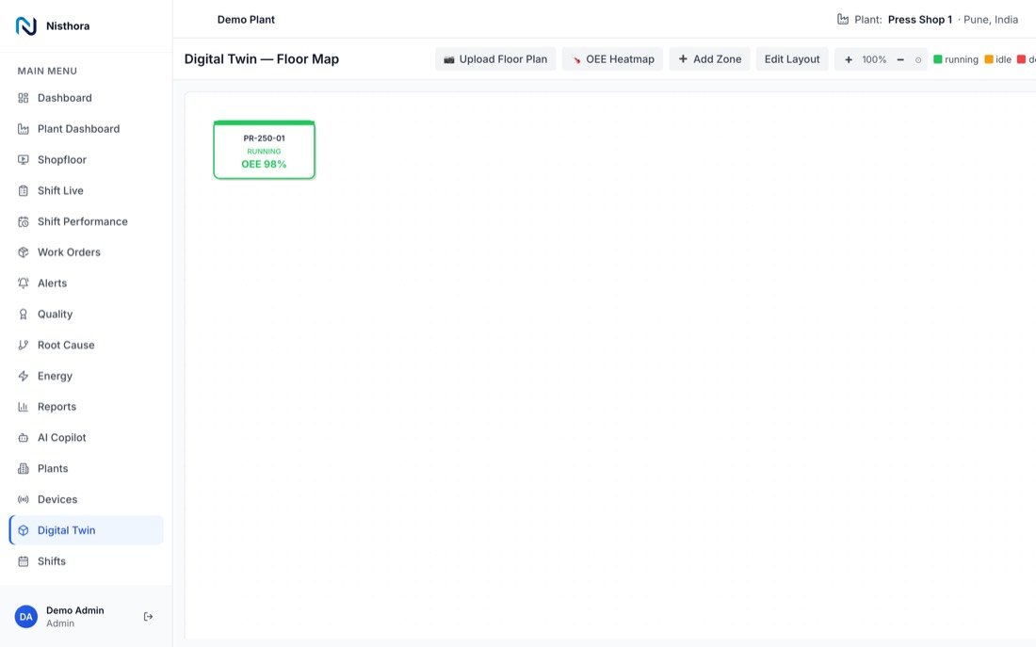Viewport: 1036px width, 647px height.
Task: Click the Energy lightning bolt icon
Action: coord(24,376)
